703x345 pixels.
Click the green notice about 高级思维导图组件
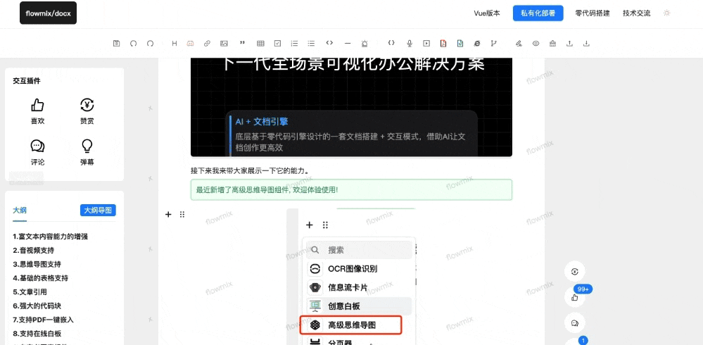(351, 190)
